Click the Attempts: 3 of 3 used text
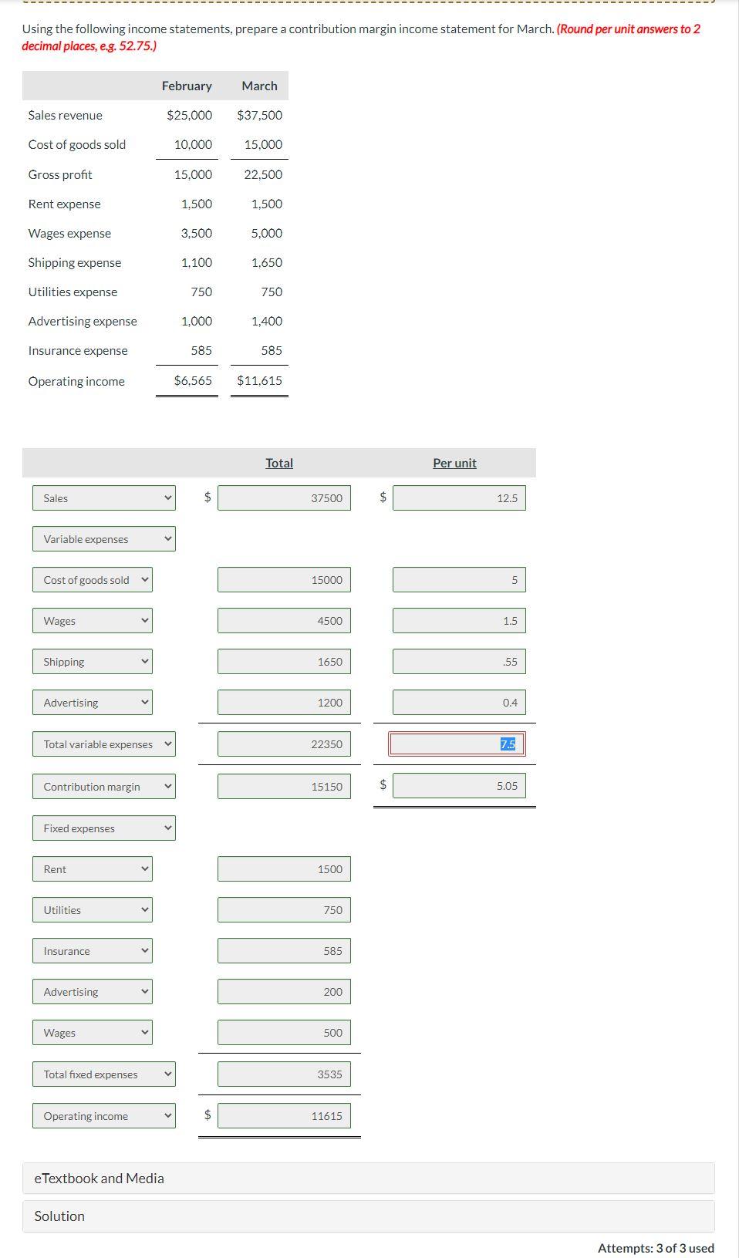 (656, 1247)
